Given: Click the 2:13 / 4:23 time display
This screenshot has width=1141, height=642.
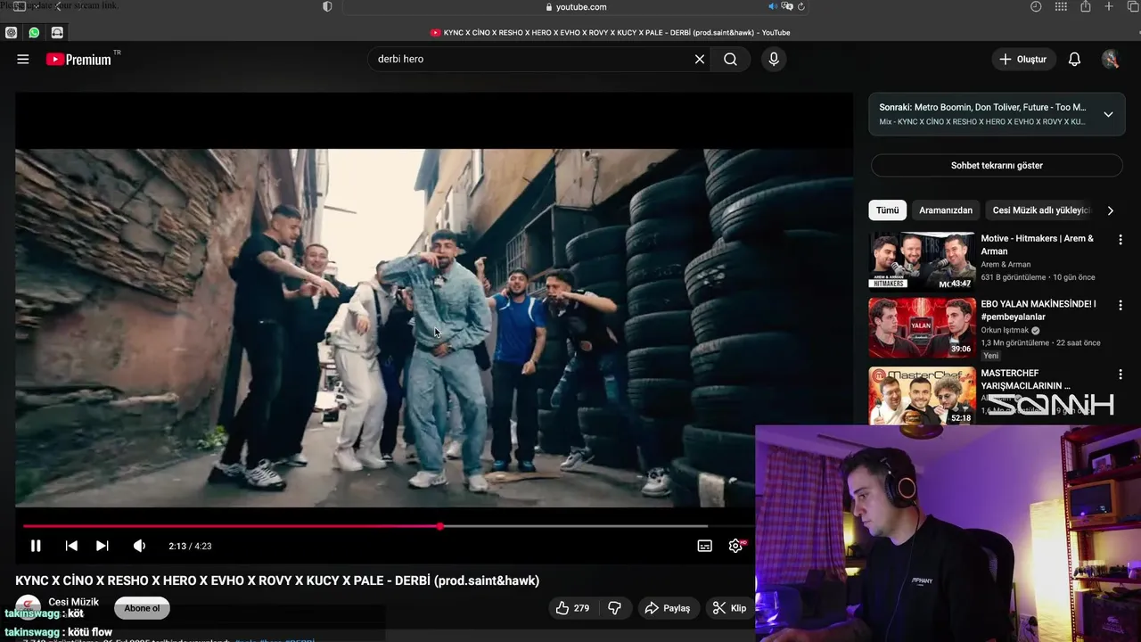Looking at the screenshot, I should tap(190, 546).
